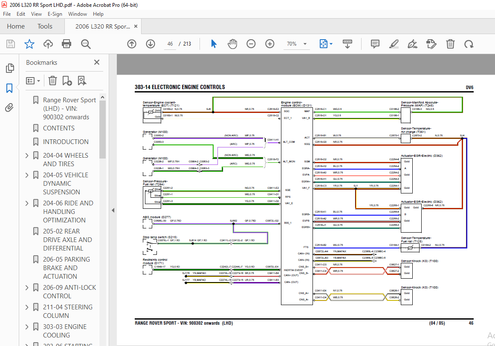Viewport: 495px width, 346px height.
Task: Expand 303-03 Engine Cooling bookmark
Action: 27,327
